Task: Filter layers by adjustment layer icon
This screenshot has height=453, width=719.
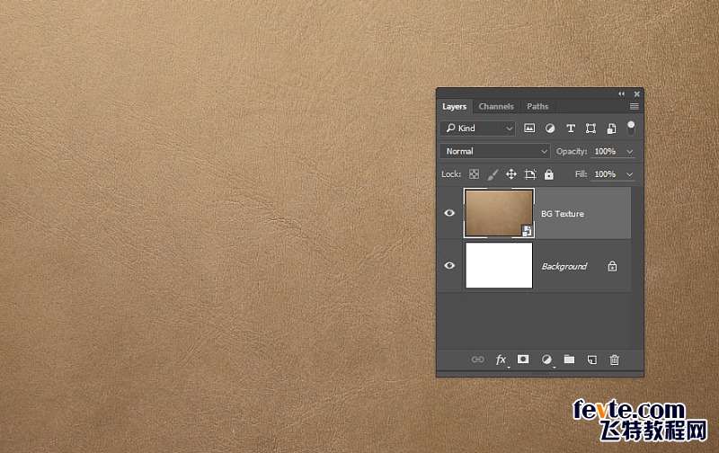Action: coord(550,129)
